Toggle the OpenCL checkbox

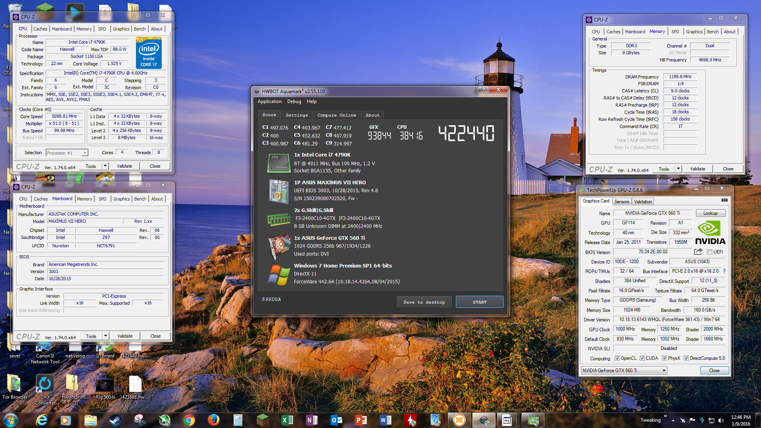click(x=617, y=358)
